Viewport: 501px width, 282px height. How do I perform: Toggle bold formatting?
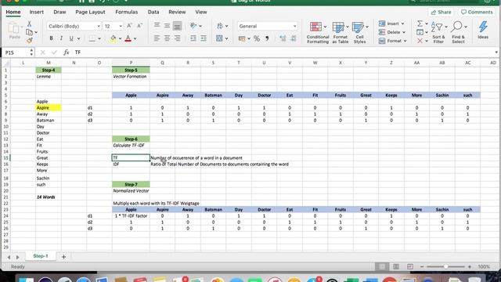pos(51,38)
